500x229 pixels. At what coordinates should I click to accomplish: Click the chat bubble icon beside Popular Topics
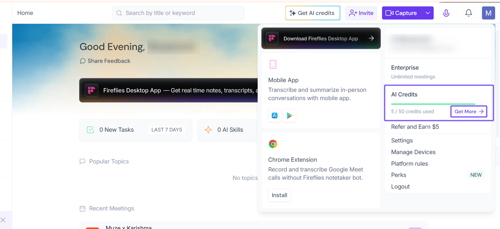click(83, 161)
